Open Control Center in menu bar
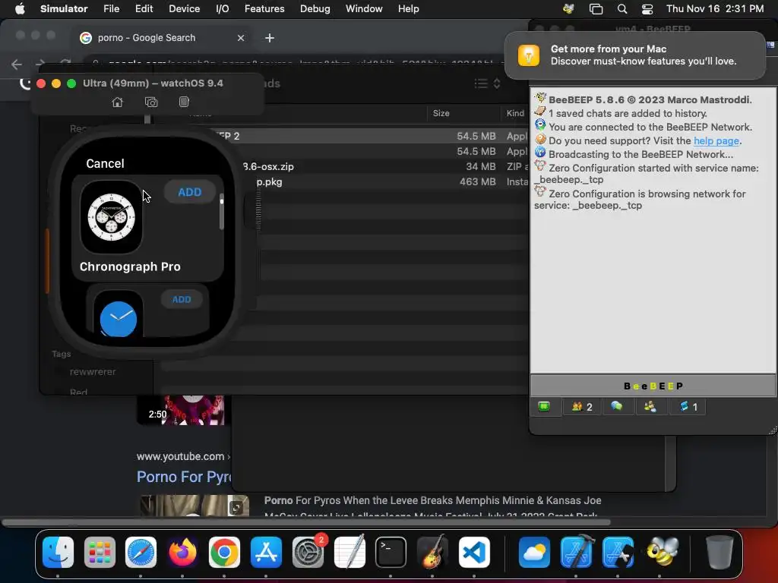Screen dimensions: 778x583 click(647, 8)
